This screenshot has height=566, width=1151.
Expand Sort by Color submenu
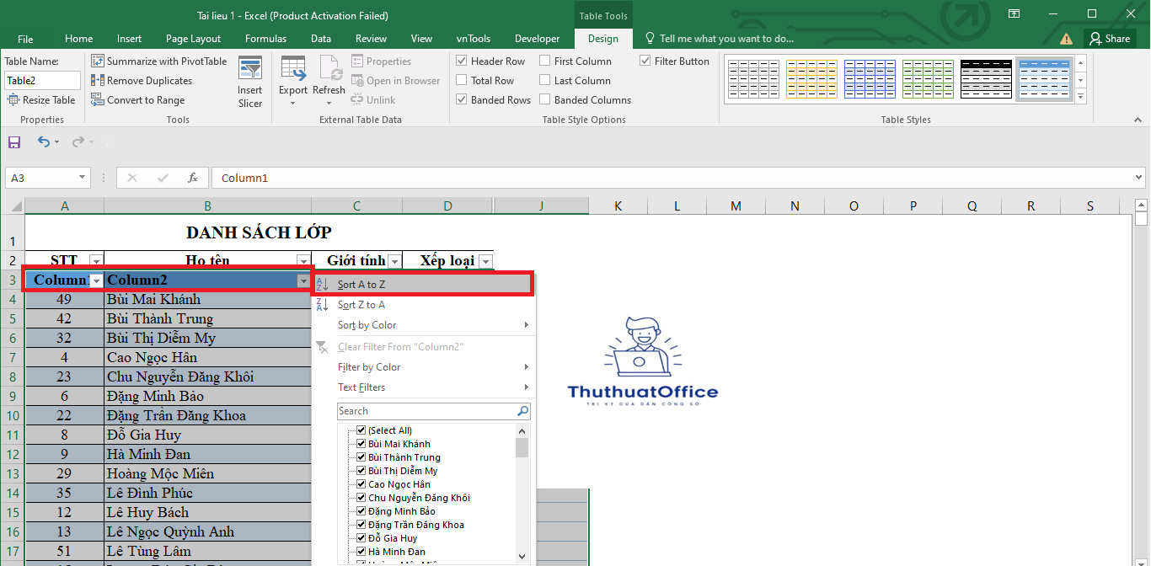(425, 325)
